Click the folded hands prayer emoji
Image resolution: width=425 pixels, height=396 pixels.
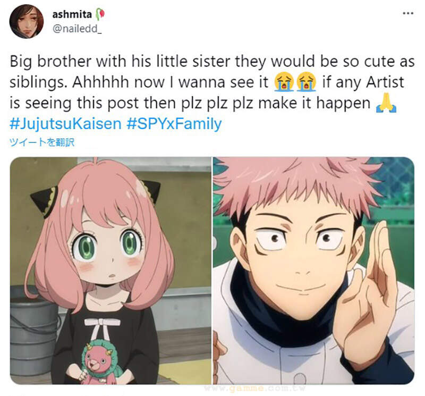386,103
